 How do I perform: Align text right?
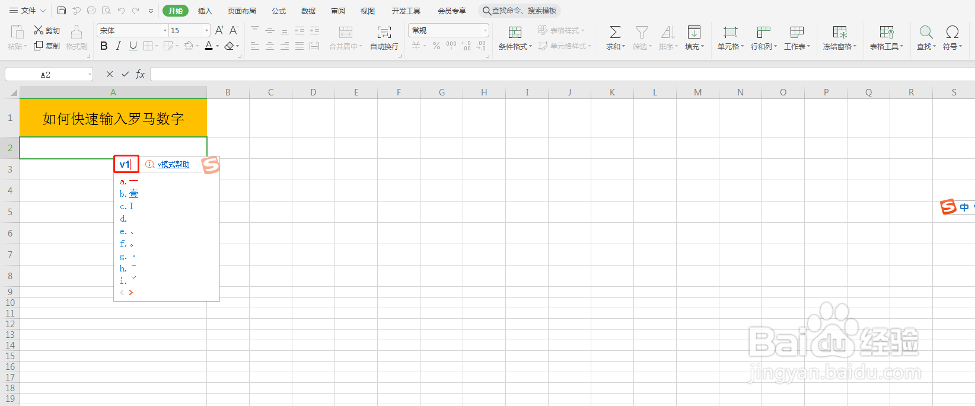point(285,46)
